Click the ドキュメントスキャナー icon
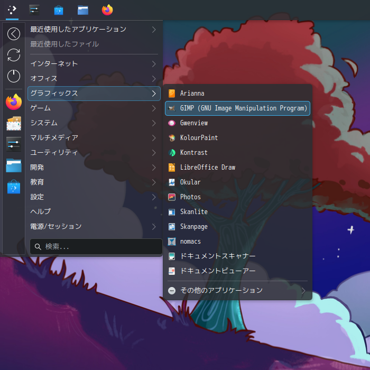This screenshot has height=370, width=370. click(x=172, y=256)
